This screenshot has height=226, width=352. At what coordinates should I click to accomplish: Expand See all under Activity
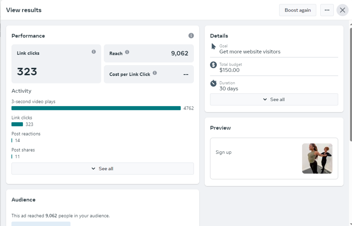click(x=102, y=168)
